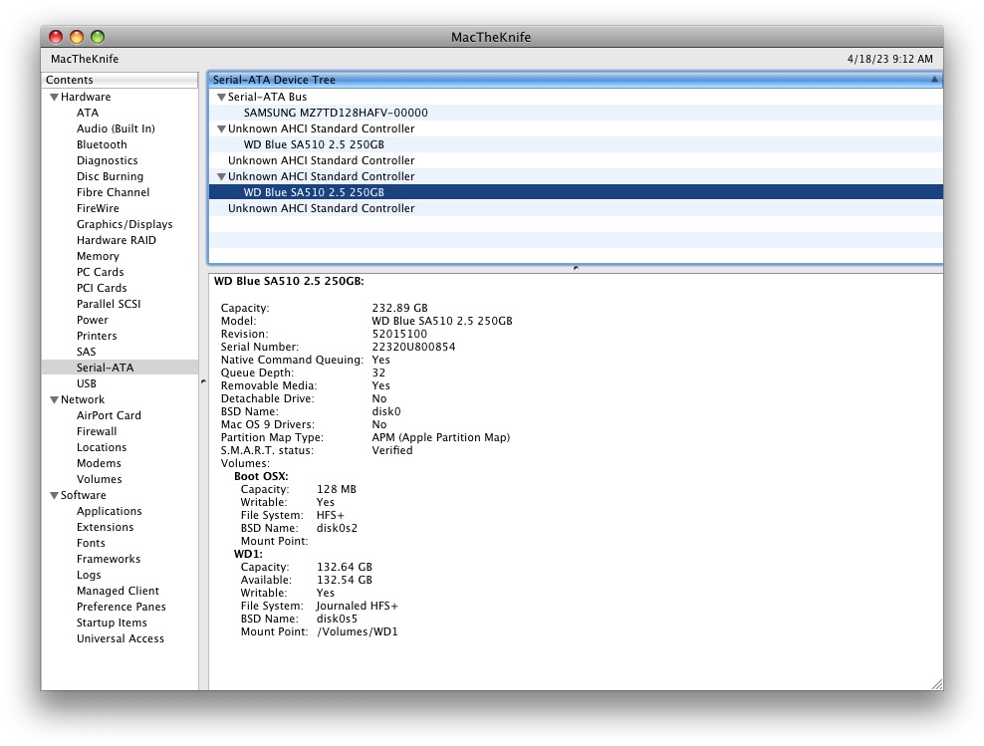Select the first WD Blue SA510 drive
This screenshot has width=984, height=746.
tap(314, 145)
